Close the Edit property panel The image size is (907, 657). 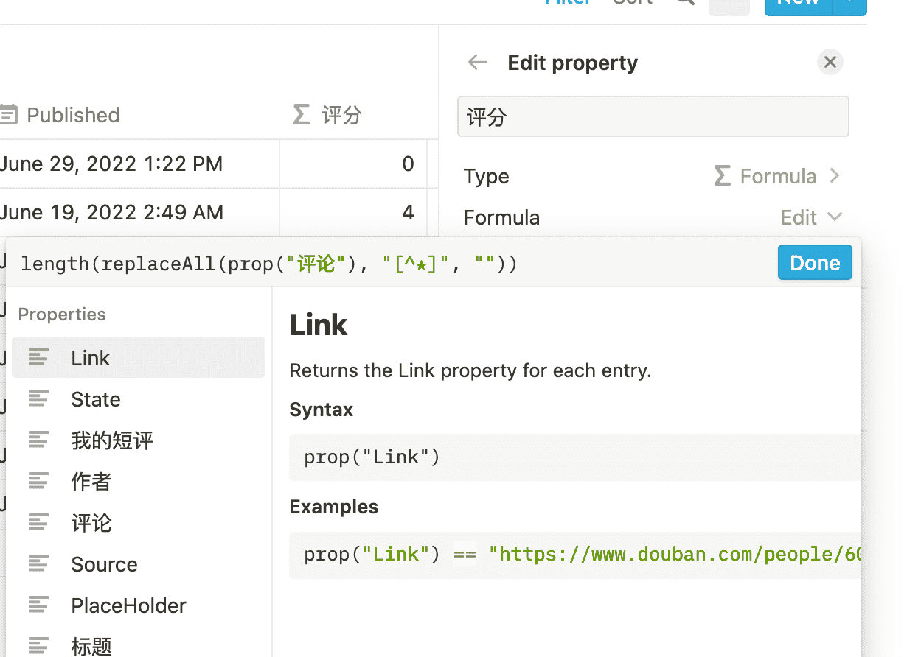tap(830, 63)
